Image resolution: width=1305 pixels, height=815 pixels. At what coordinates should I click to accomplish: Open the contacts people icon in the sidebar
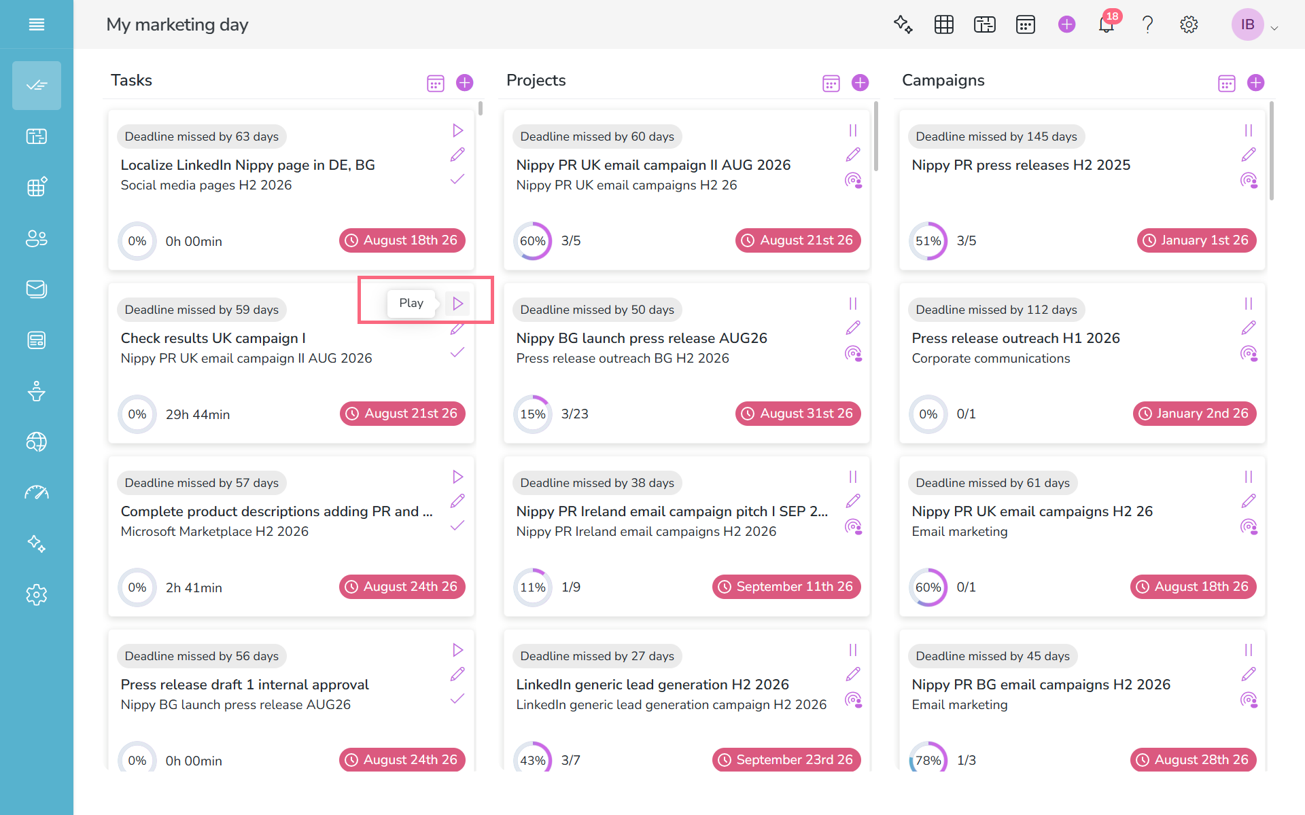(37, 238)
